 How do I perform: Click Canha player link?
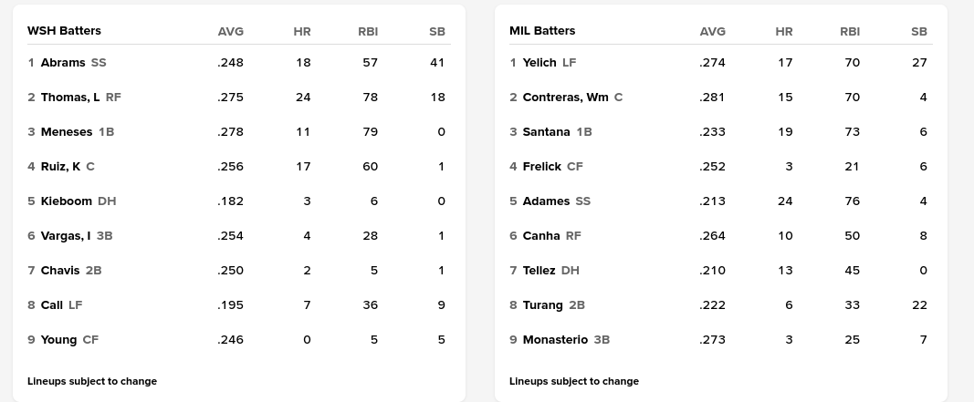541,236
